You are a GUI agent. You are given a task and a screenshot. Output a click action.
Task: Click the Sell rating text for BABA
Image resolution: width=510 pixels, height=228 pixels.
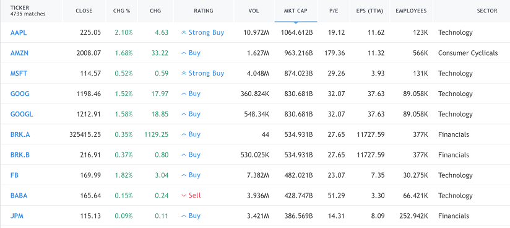click(195, 195)
